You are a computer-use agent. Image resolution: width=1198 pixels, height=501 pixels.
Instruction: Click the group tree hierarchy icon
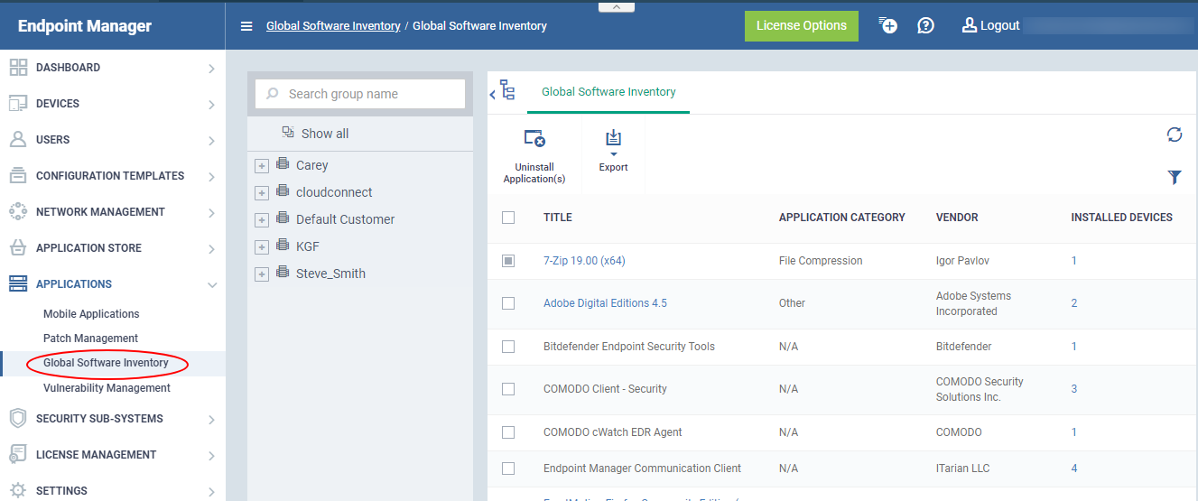(507, 90)
